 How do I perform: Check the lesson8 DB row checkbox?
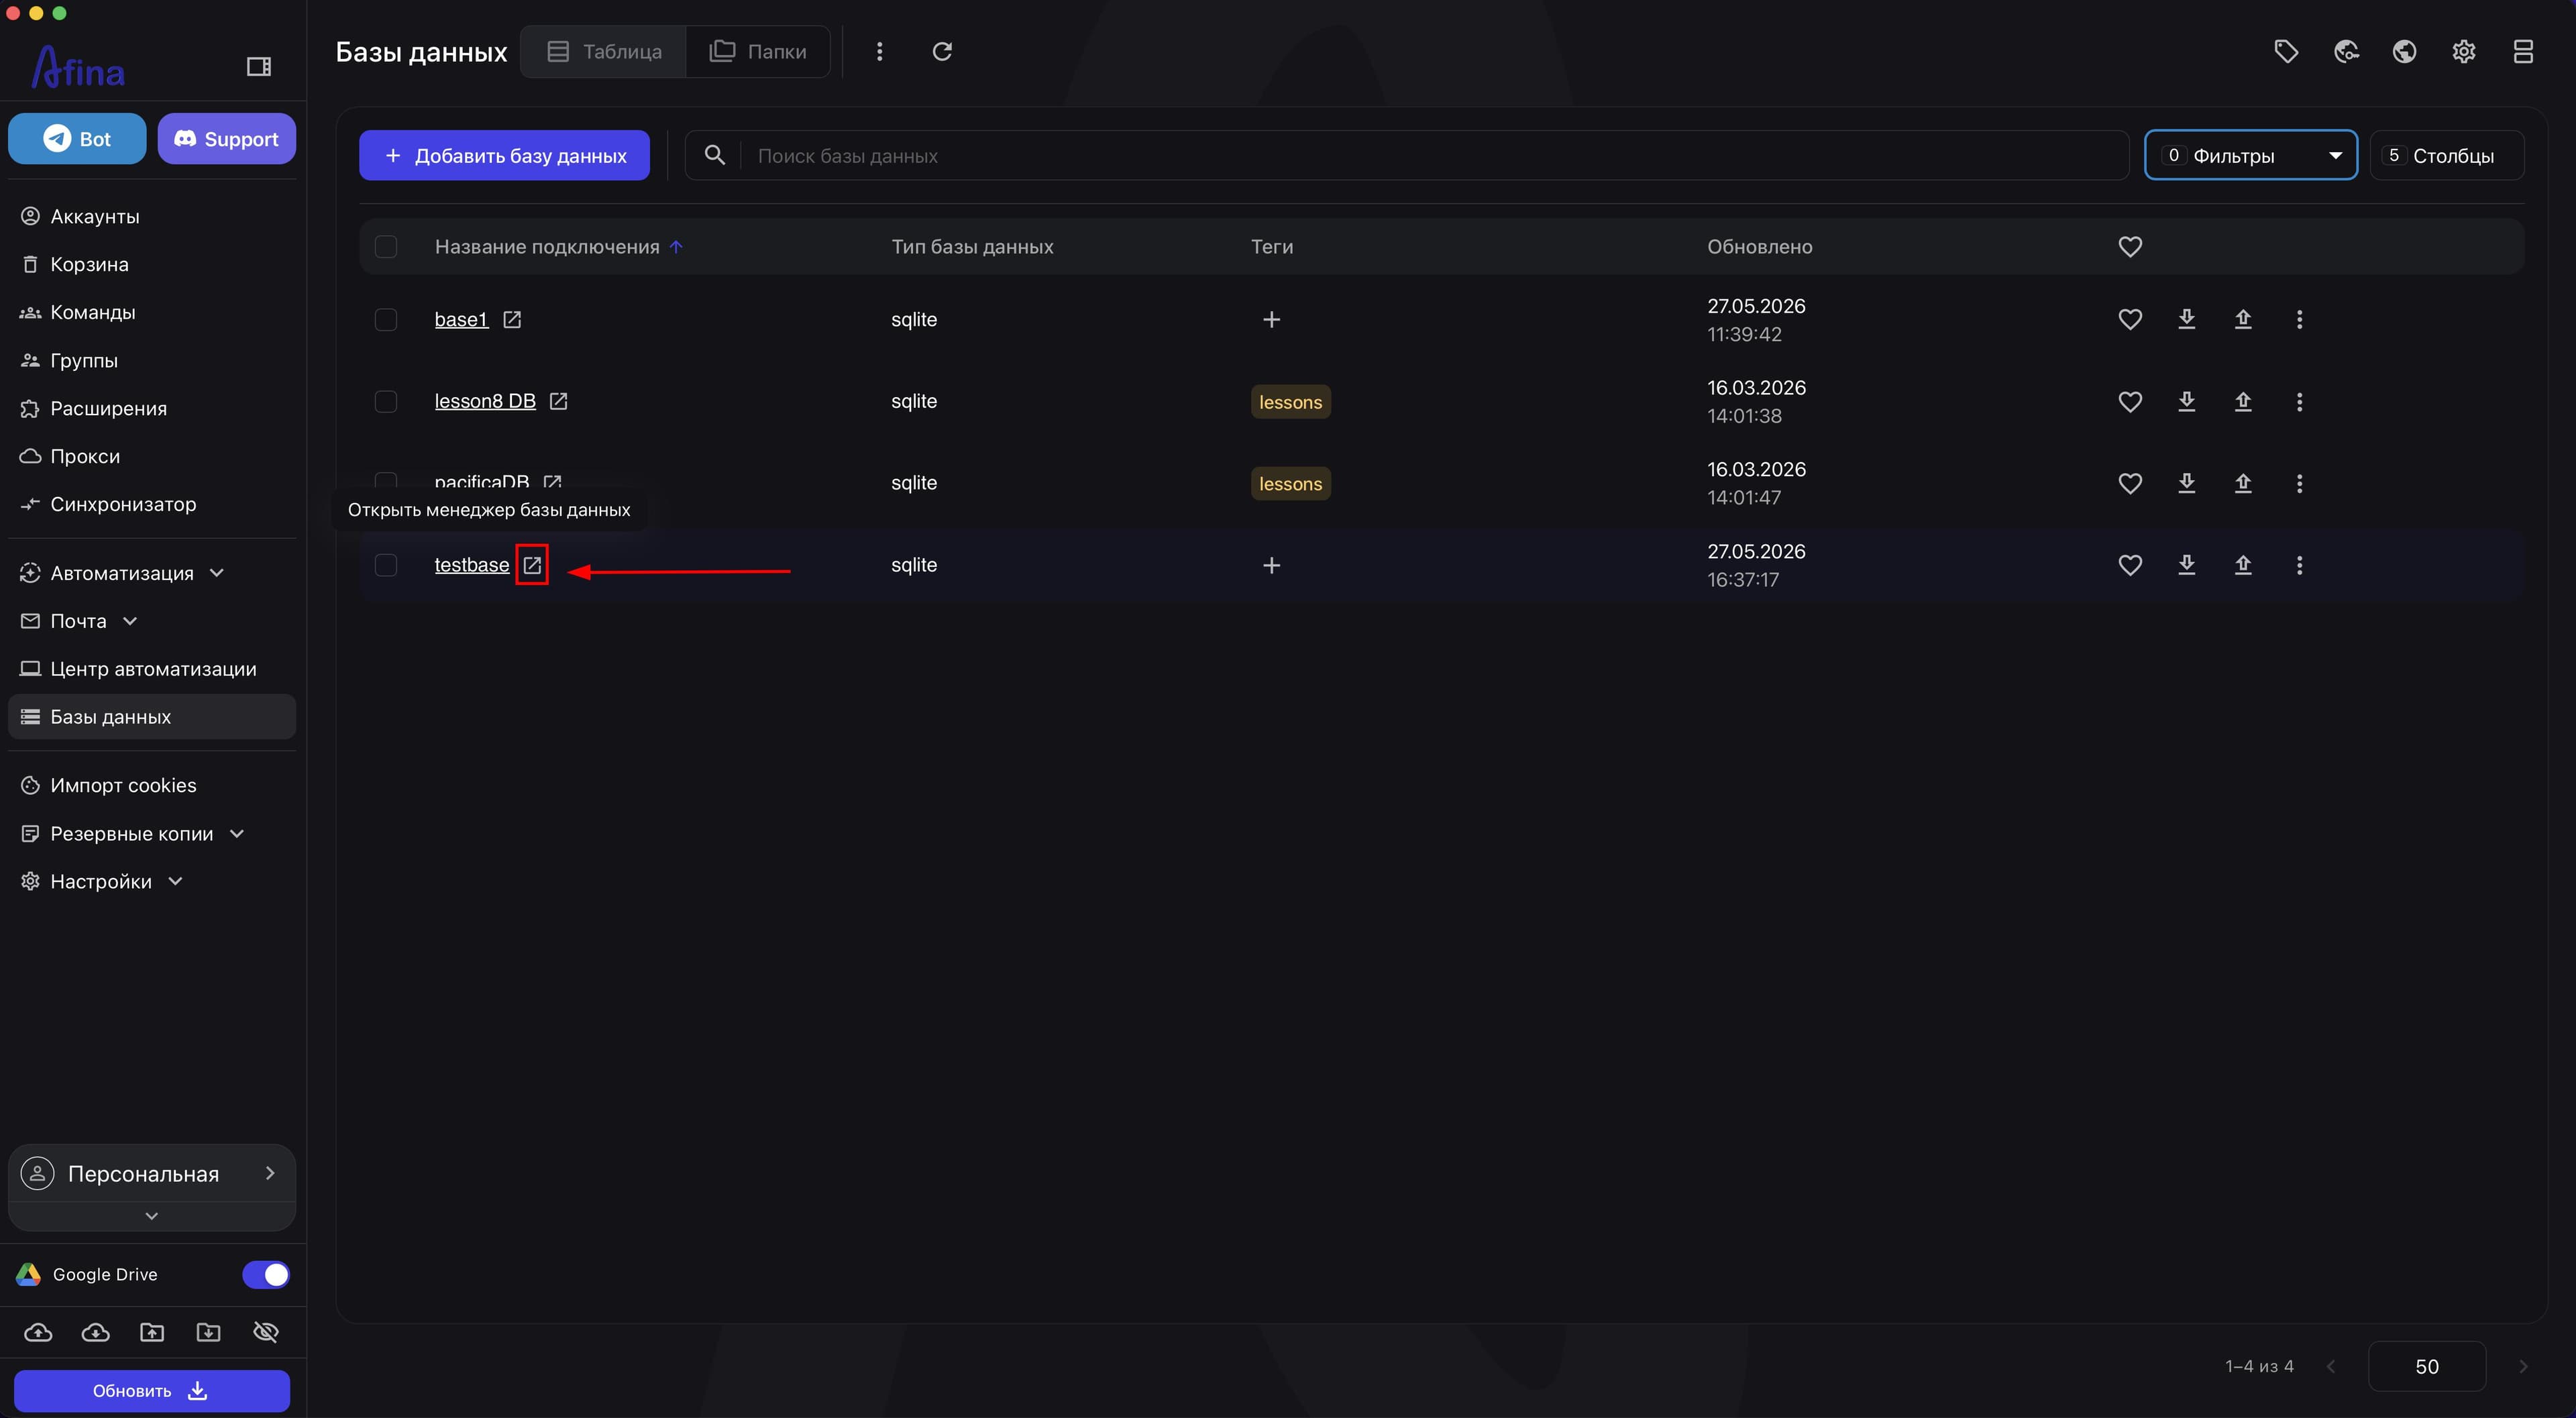point(386,401)
